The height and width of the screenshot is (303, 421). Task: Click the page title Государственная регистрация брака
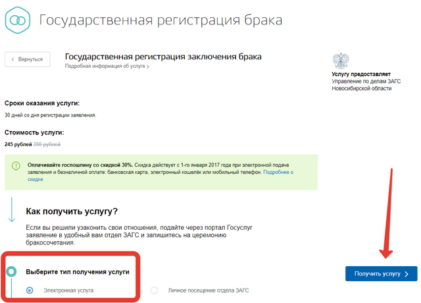pyautogui.click(x=161, y=20)
